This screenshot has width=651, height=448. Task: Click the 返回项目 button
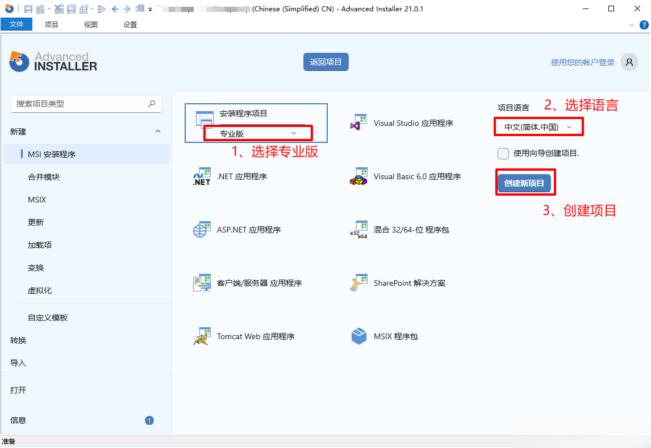(326, 62)
